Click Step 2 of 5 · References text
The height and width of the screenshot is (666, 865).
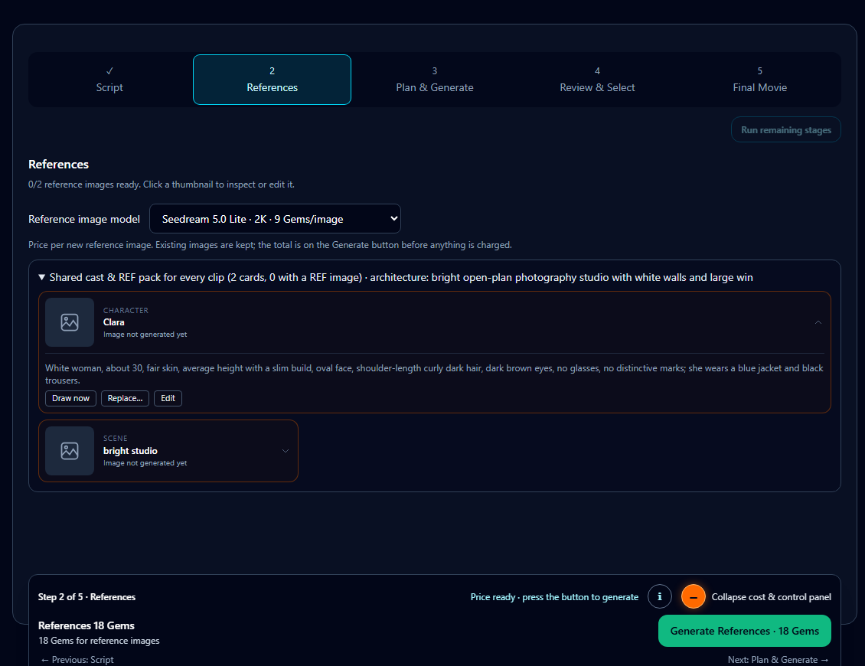[86, 597]
